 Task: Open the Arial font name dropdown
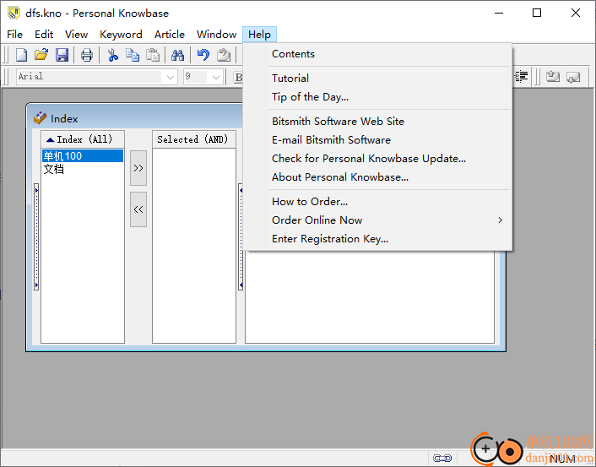point(171,77)
